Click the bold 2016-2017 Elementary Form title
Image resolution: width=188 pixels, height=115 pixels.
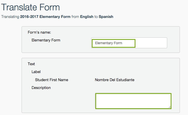click(45, 17)
